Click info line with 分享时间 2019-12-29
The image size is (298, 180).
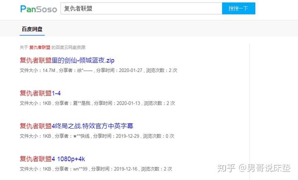click(x=97, y=136)
